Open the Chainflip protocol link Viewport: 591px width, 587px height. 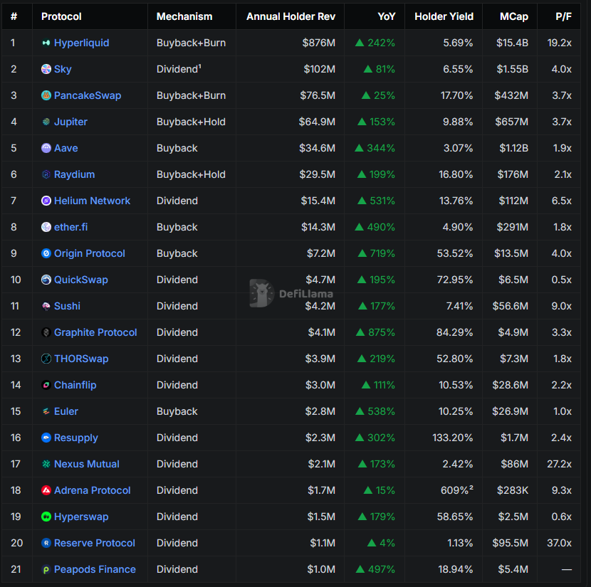[x=75, y=385]
